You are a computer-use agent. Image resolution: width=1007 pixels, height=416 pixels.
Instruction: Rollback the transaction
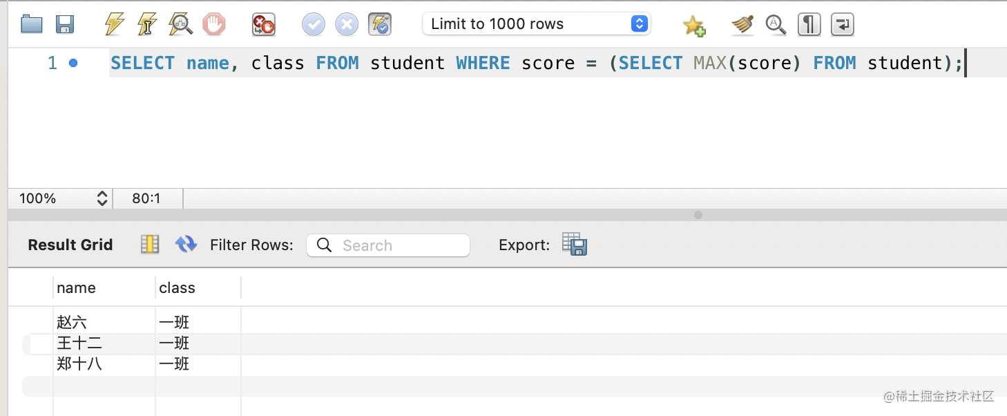tap(347, 25)
